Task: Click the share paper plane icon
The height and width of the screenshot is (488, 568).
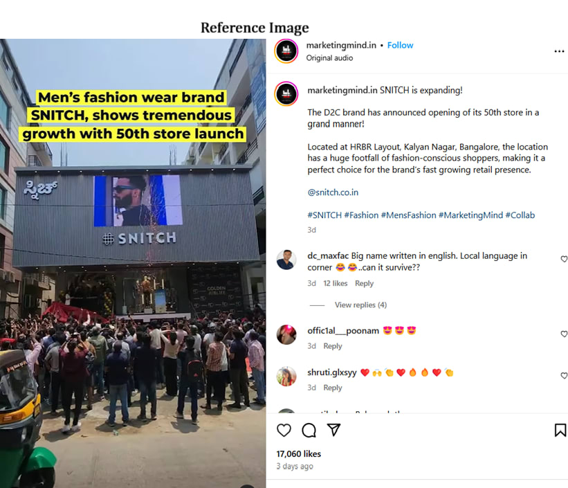Action: pos(334,431)
